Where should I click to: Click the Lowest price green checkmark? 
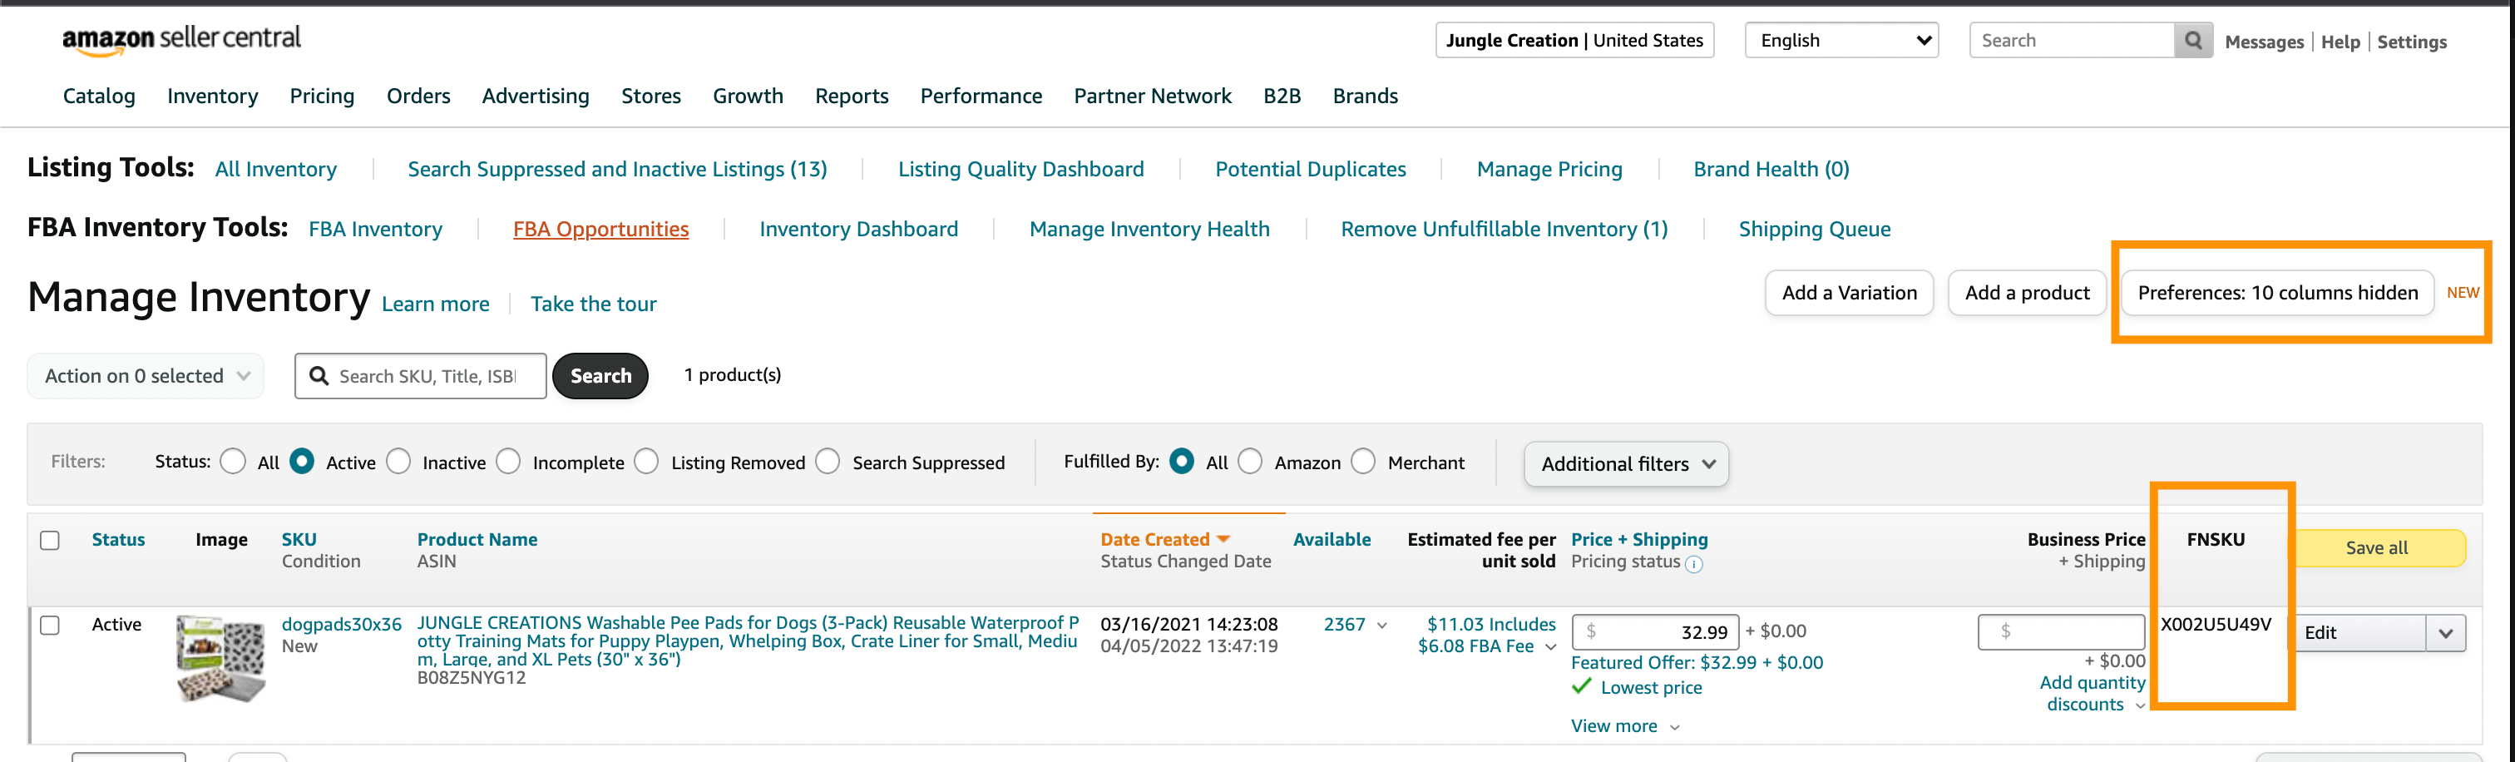coord(1582,687)
